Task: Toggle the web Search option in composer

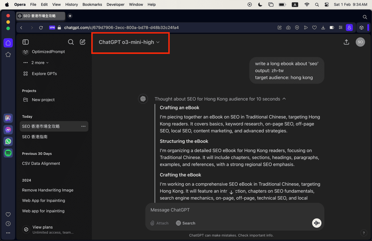Action: tap(185, 223)
